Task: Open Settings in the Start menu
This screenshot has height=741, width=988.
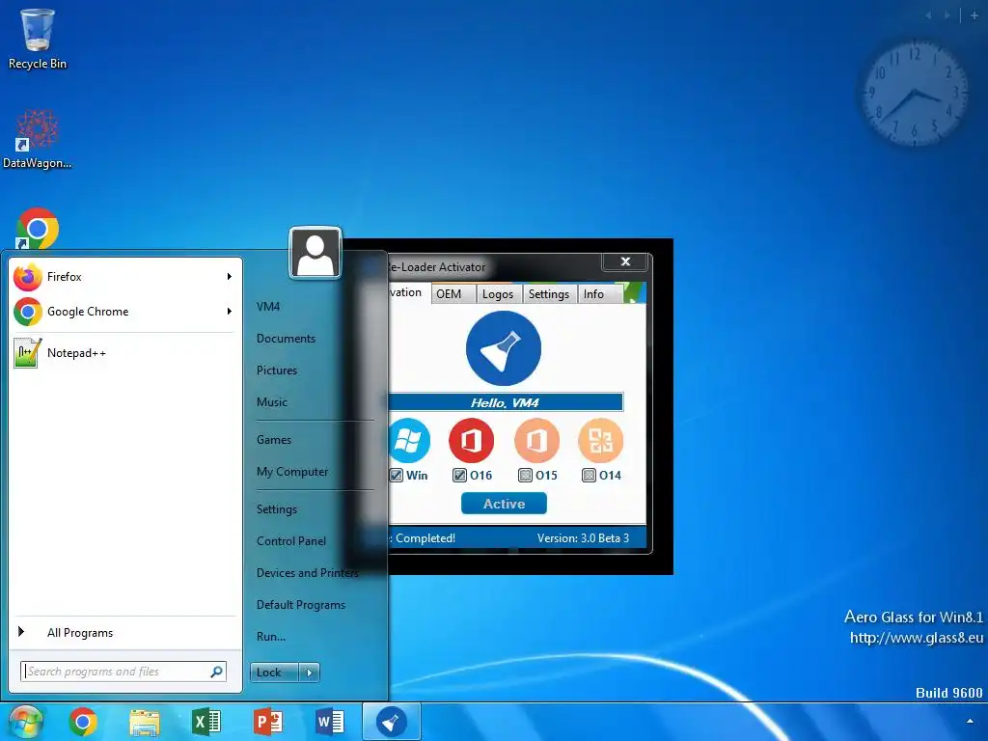Action: coord(277,509)
